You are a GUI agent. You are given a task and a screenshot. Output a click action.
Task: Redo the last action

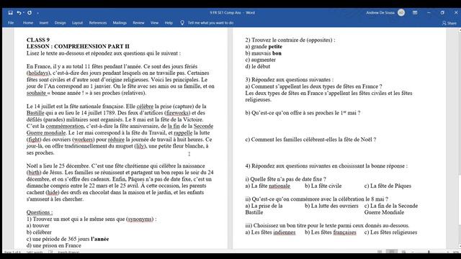point(30,13)
